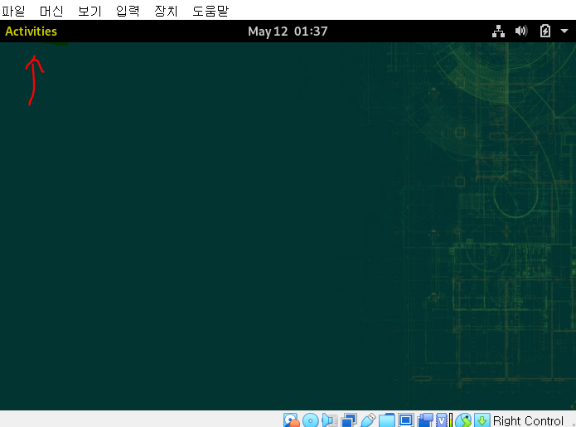
Task: Click the hard disk activity indicator icon
Action: pyautogui.click(x=291, y=420)
